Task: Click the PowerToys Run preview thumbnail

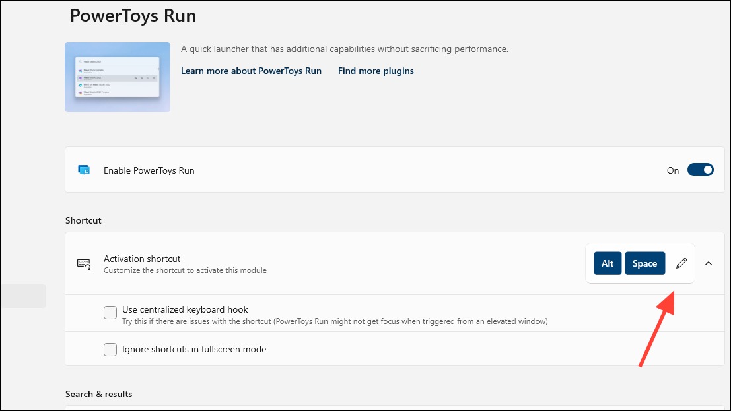Action: point(118,77)
